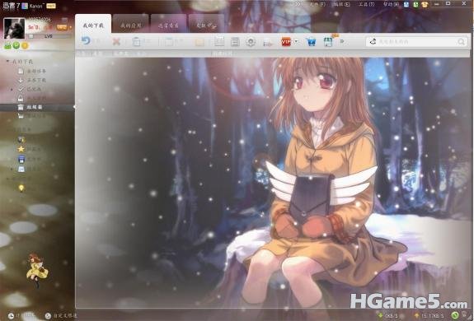Click the triple-chevron arrows before the menu bar
The width and height of the screenshot is (474, 321).
298,4
